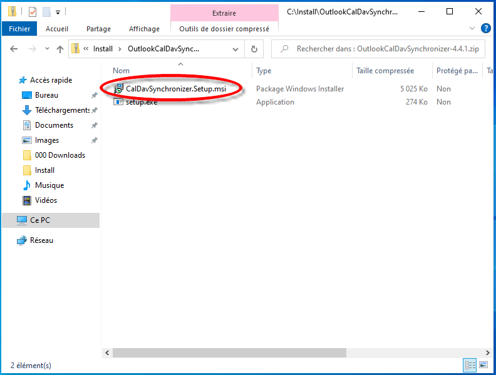Open Téléchargements in the navigation pane
Viewport: 496px width, 375px height.
(63, 110)
